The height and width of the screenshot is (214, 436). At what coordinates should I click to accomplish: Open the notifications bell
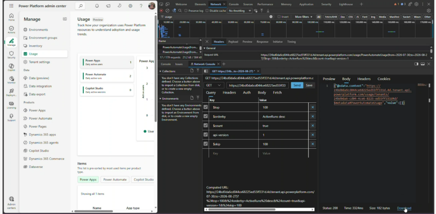point(97,6)
